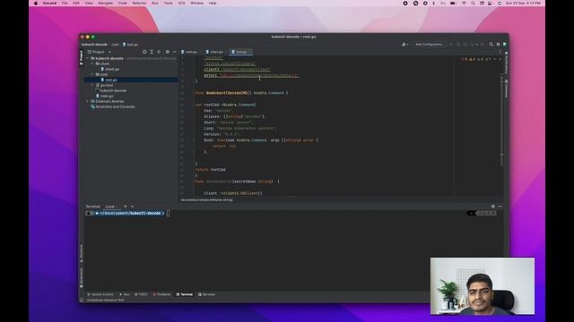Collapse the kubectl-decode root folder
Viewport: 574px width, 322px height.
88,58
